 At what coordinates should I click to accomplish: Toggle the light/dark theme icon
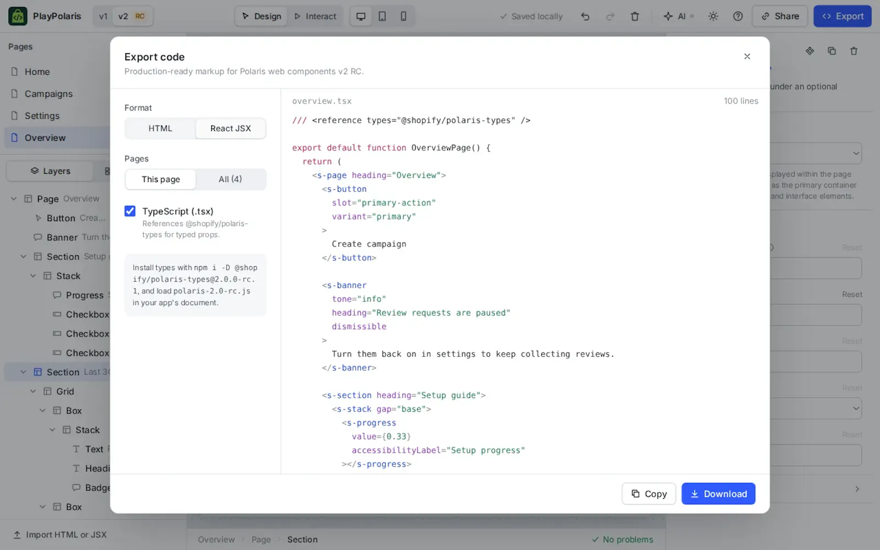coord(713,16)
